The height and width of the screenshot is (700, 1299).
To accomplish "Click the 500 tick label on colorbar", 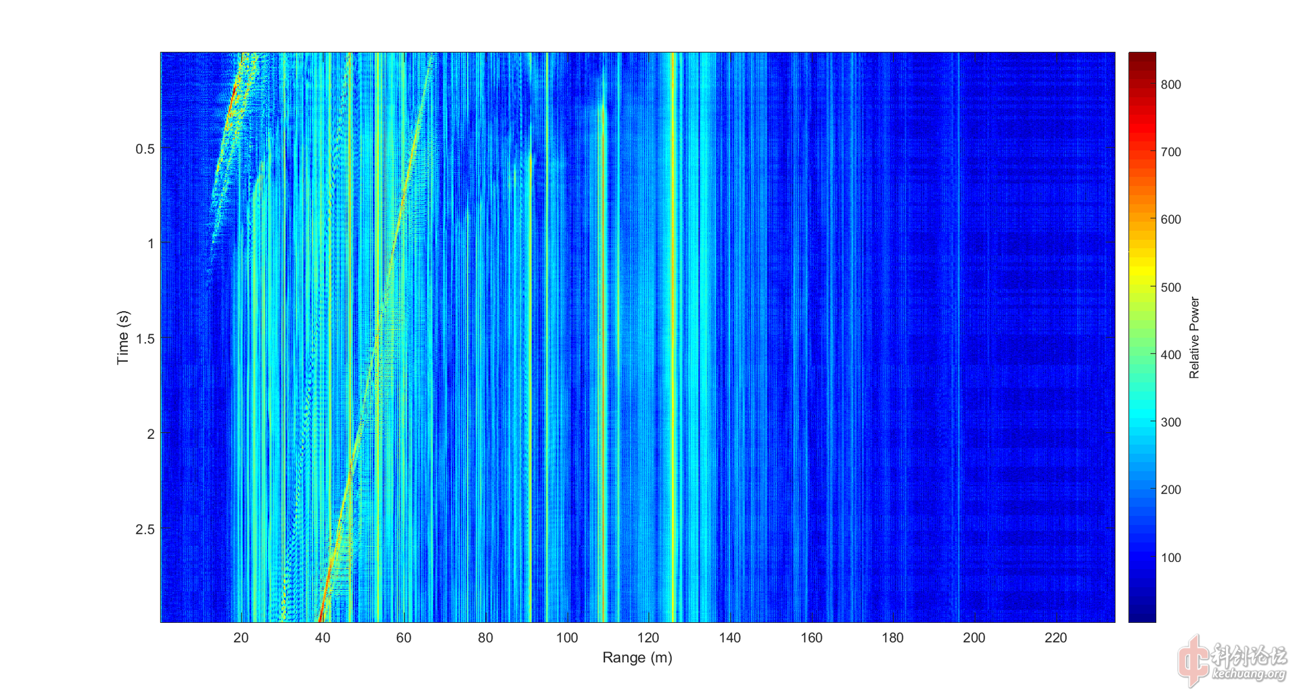I will tap(1170, 287).
